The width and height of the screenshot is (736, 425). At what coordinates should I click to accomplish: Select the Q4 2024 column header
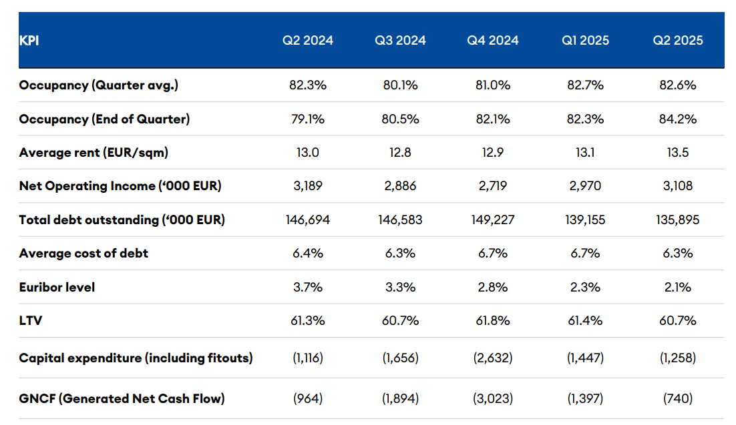[x=493, y=41]
